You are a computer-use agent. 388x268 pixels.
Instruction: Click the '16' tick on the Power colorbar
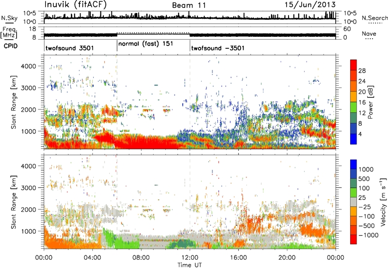click(x=362, y=103)
